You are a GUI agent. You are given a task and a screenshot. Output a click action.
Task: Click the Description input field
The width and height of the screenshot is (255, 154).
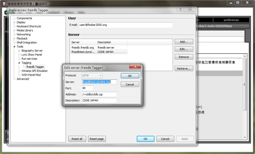(x=99, y=100)
